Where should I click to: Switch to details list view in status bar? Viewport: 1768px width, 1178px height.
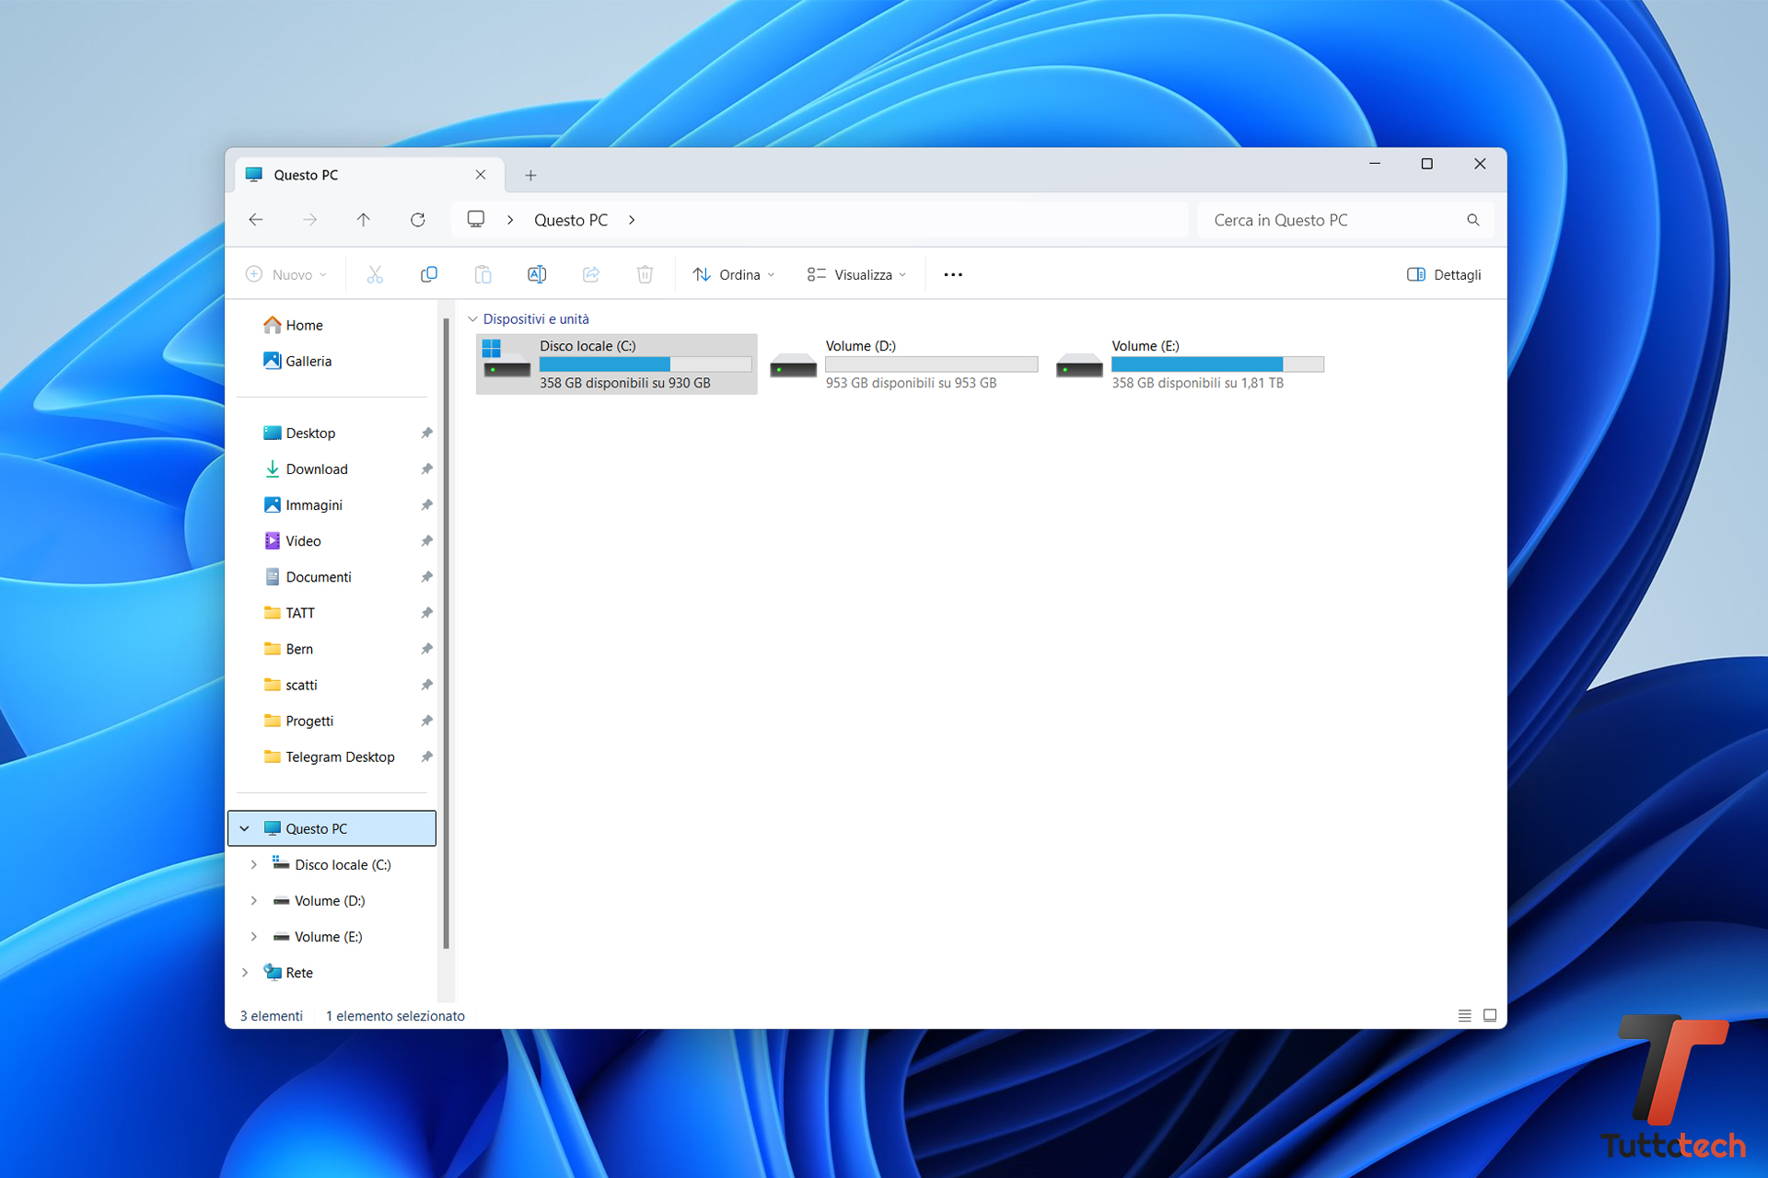pos(1464,1016)
